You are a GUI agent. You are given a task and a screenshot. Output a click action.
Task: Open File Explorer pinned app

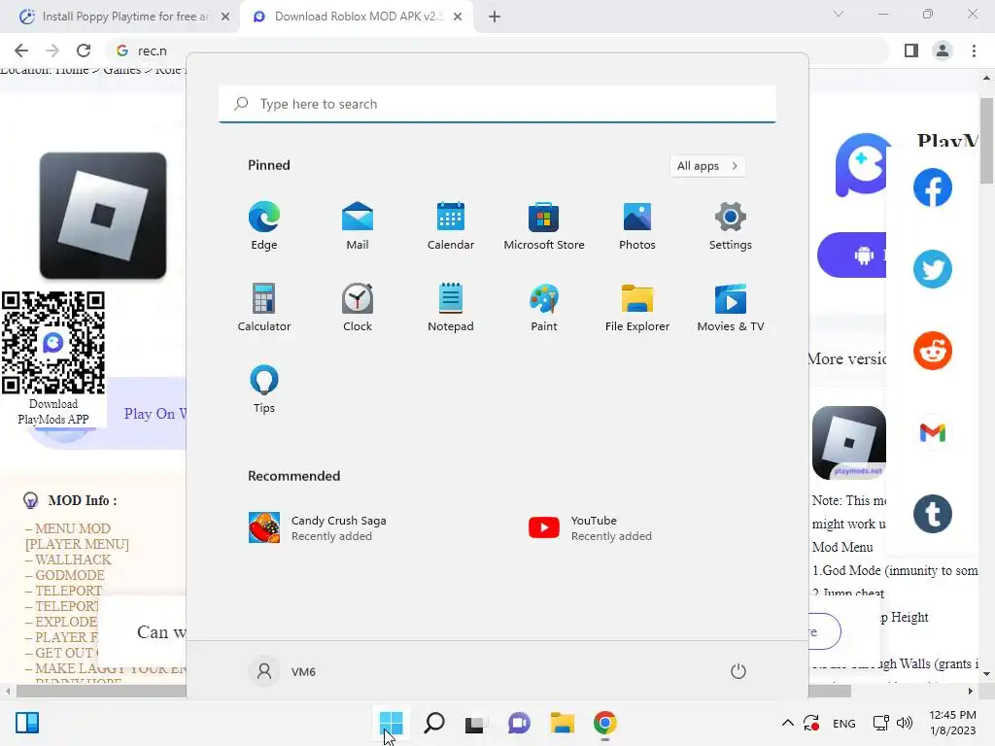[x=637, y=307]
